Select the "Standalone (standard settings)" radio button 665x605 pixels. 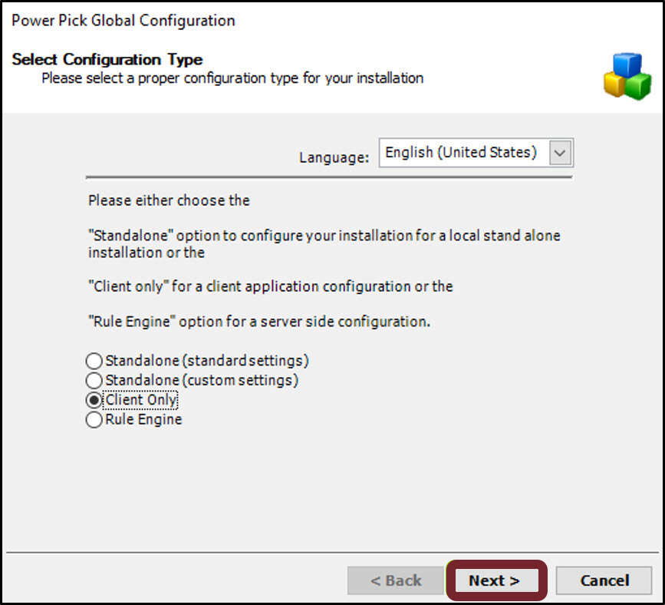point(94,361)
